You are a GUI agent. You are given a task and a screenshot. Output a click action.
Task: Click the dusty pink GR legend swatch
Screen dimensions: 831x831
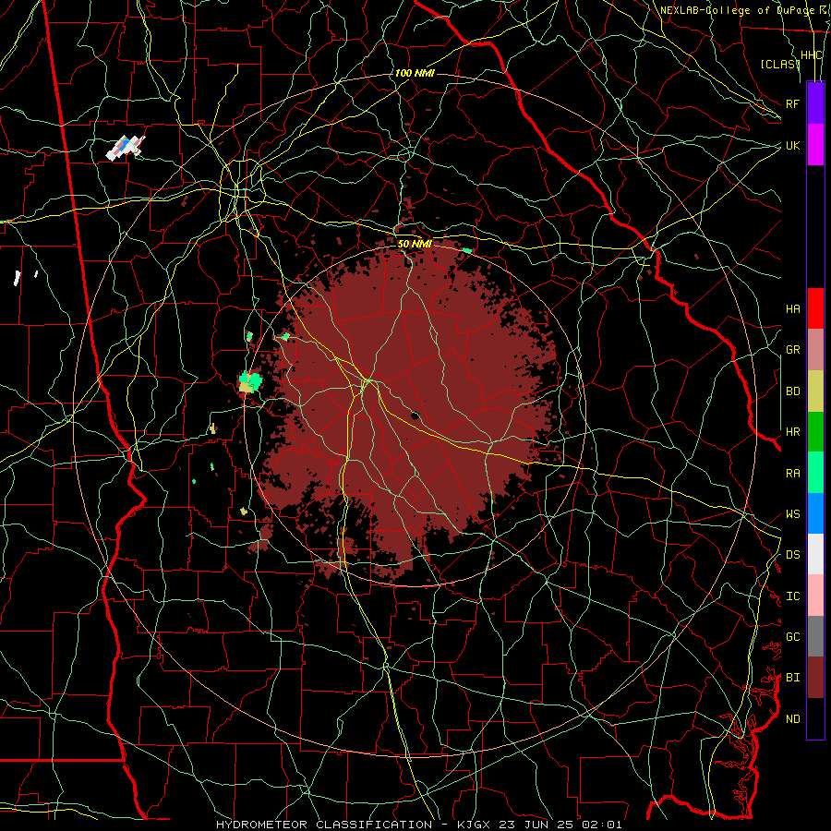[x=815, y=350]
